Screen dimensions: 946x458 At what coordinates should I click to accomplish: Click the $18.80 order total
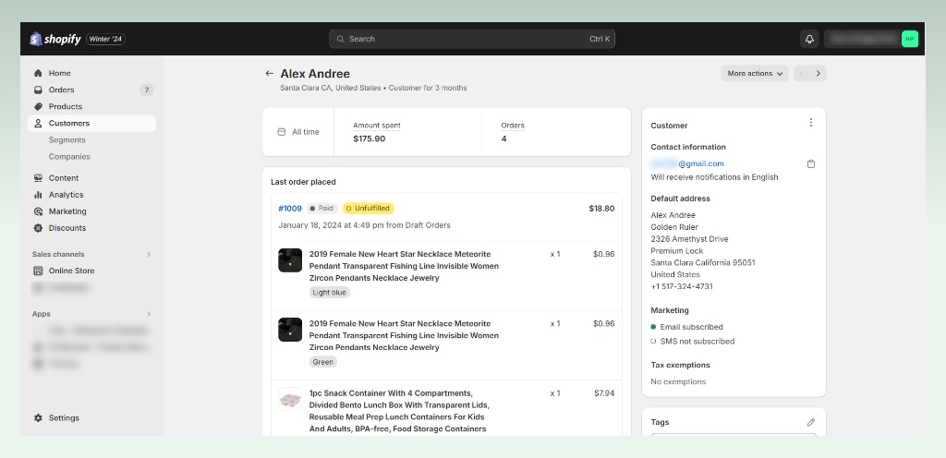(x=601, y=209)
